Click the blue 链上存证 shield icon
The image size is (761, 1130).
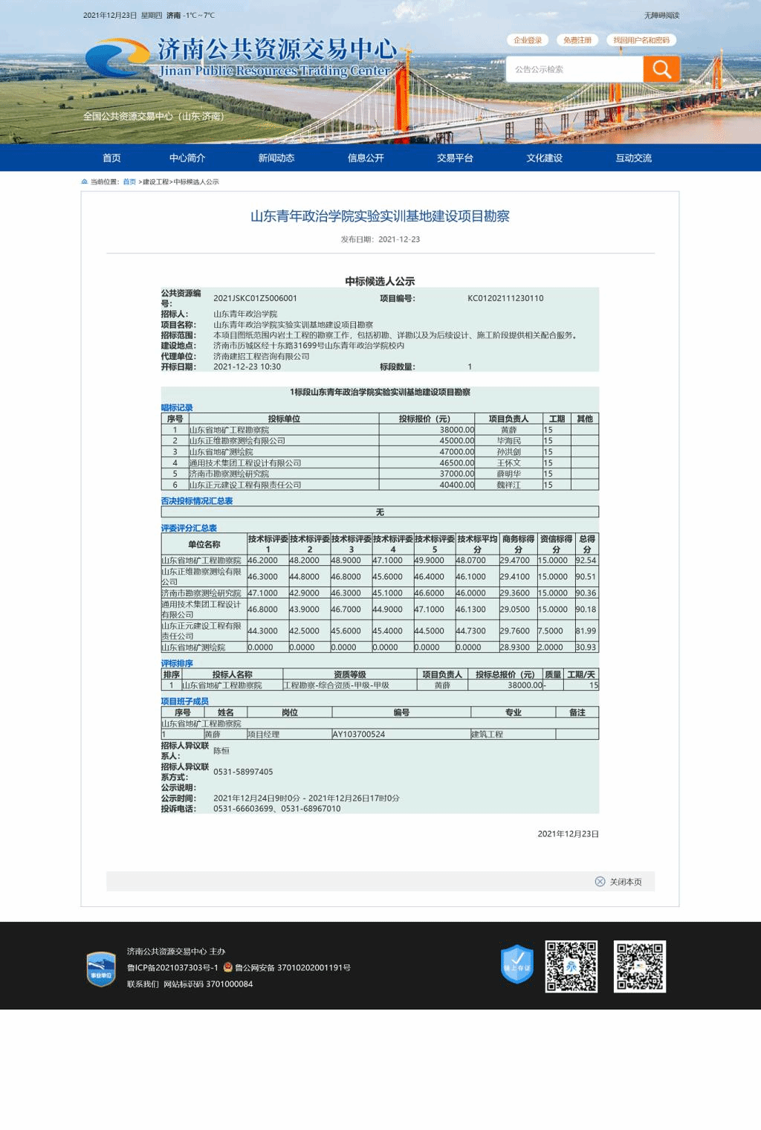517,964
